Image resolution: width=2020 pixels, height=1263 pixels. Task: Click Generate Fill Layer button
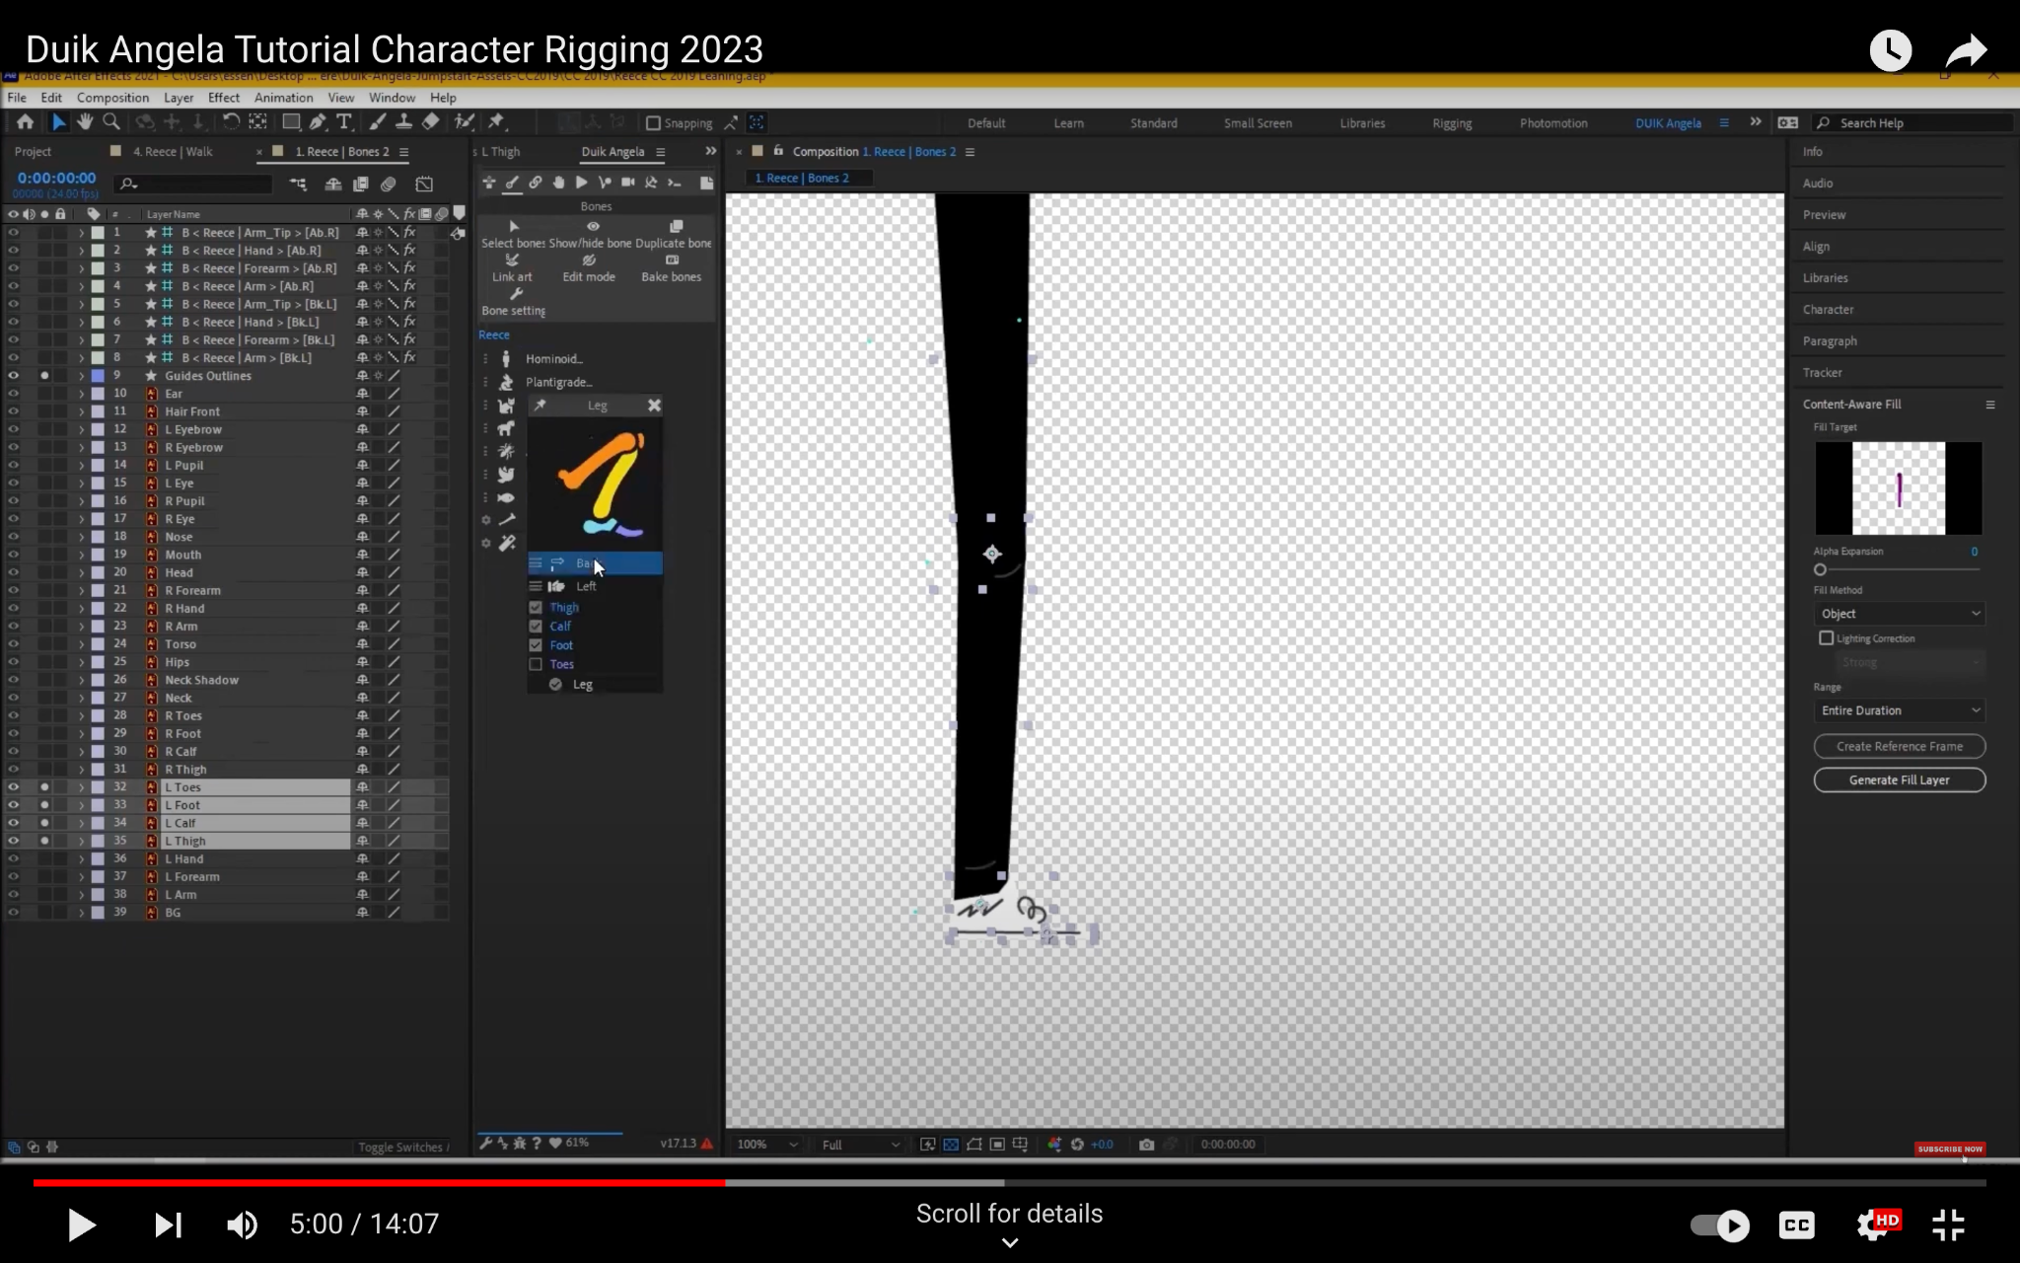(1899, 780)
